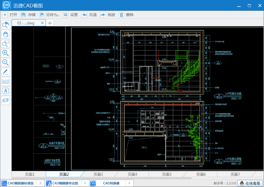Select the Pan hand tool

click(x=6, y=34)
